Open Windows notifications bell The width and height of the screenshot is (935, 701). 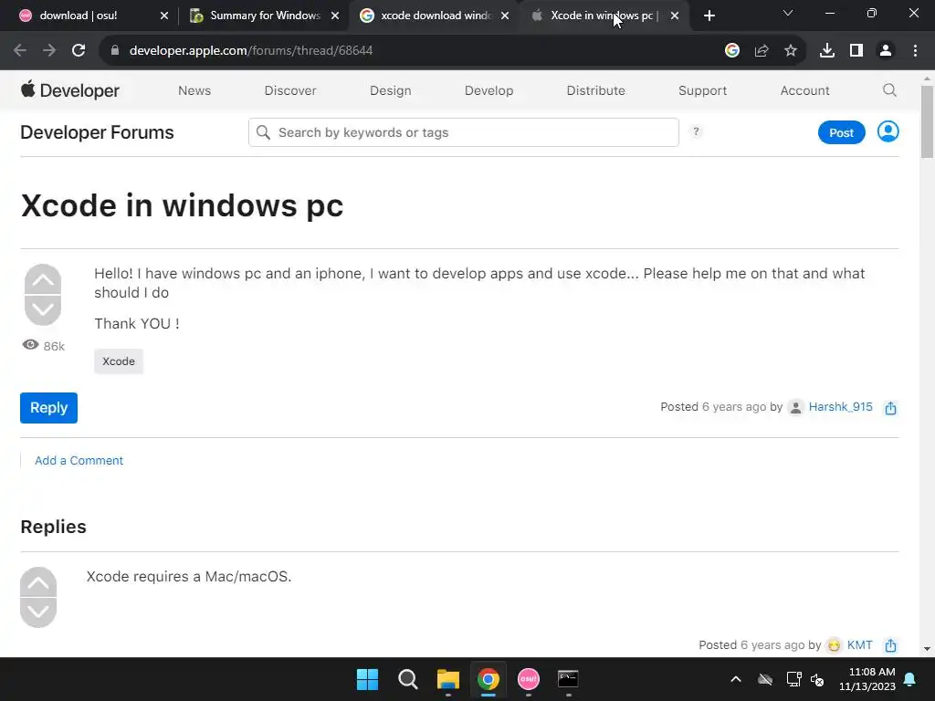pyautogui.click(x=910, y=679)
